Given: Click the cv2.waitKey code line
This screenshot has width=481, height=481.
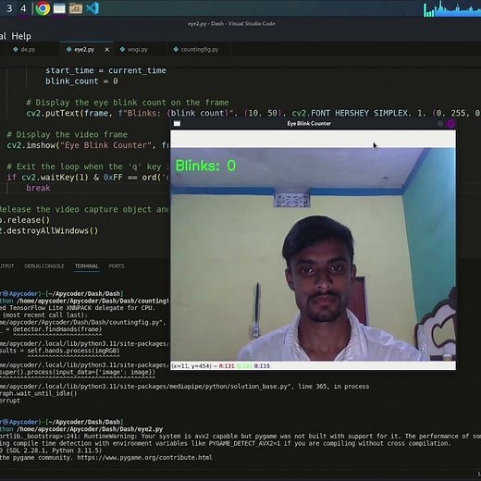Looking at the screenshot, I should [88, 178].
